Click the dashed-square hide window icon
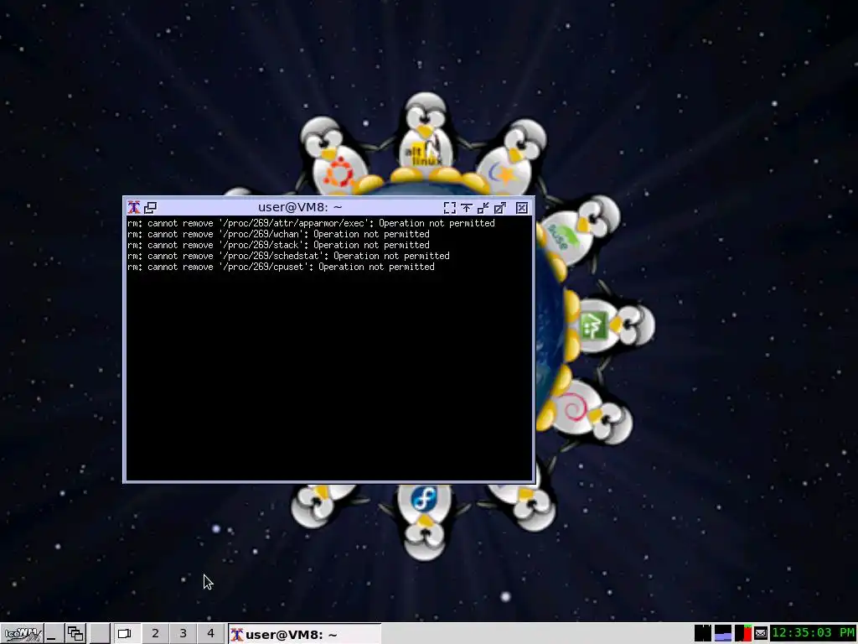 coord(449,208)
